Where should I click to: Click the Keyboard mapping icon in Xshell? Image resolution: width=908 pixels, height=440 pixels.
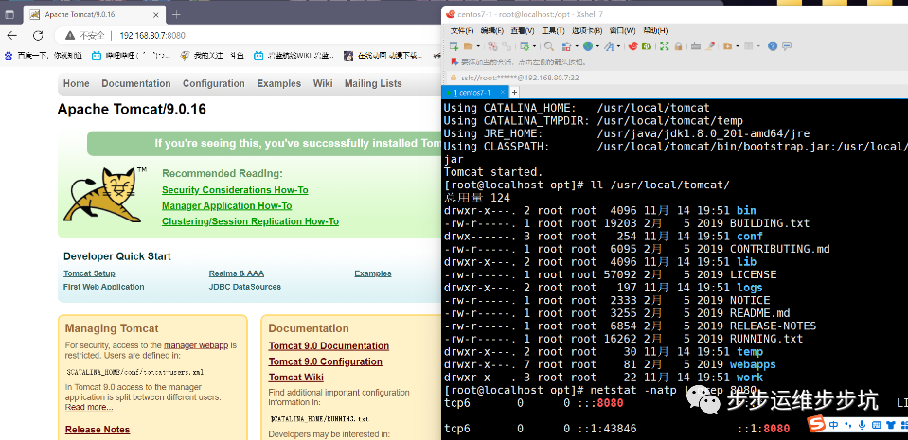696,46
